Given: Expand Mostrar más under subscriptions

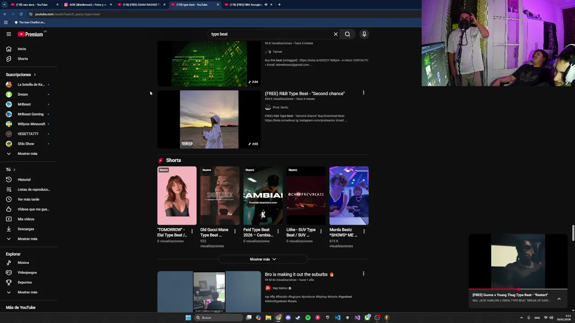Looking at the screenshot, I should coord(28,153).
